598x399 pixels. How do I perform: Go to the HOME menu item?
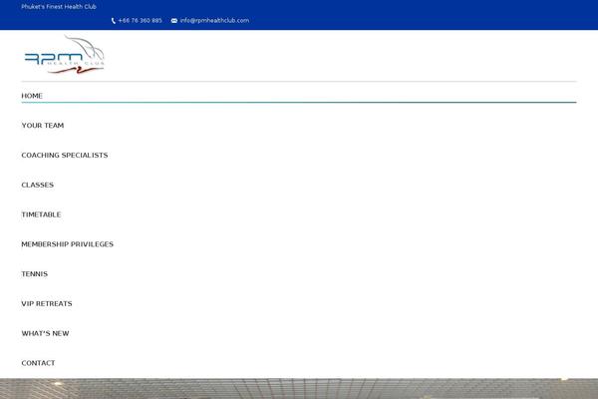pos(32,96)
